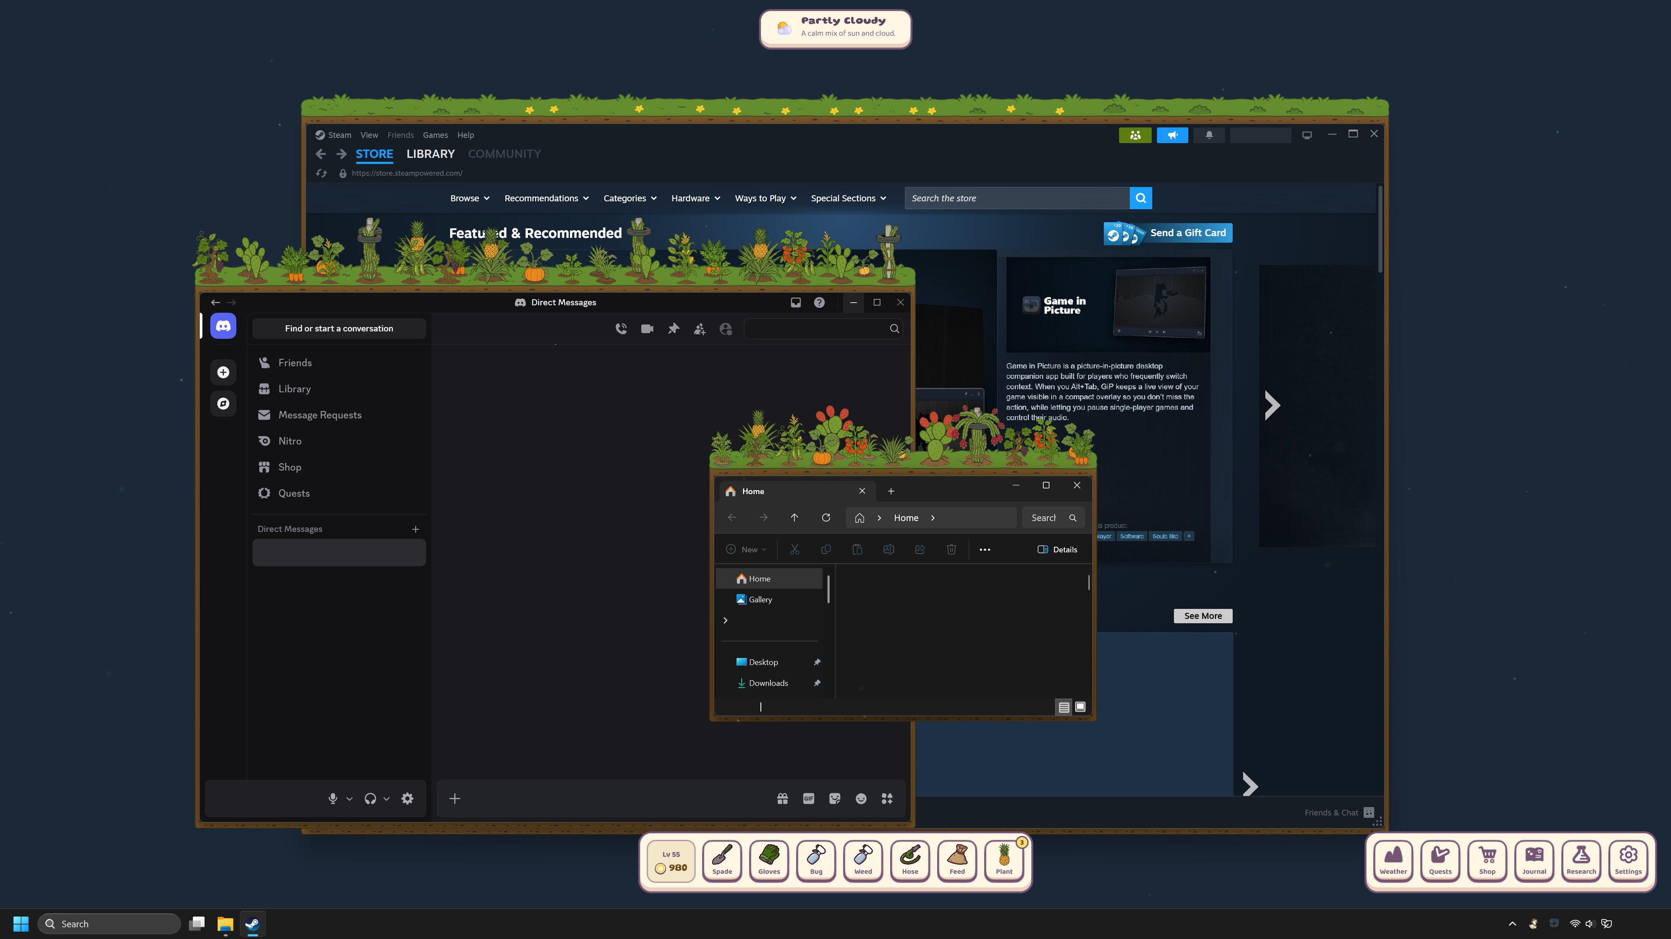Open garden Settings

(x=1628, y=861)
